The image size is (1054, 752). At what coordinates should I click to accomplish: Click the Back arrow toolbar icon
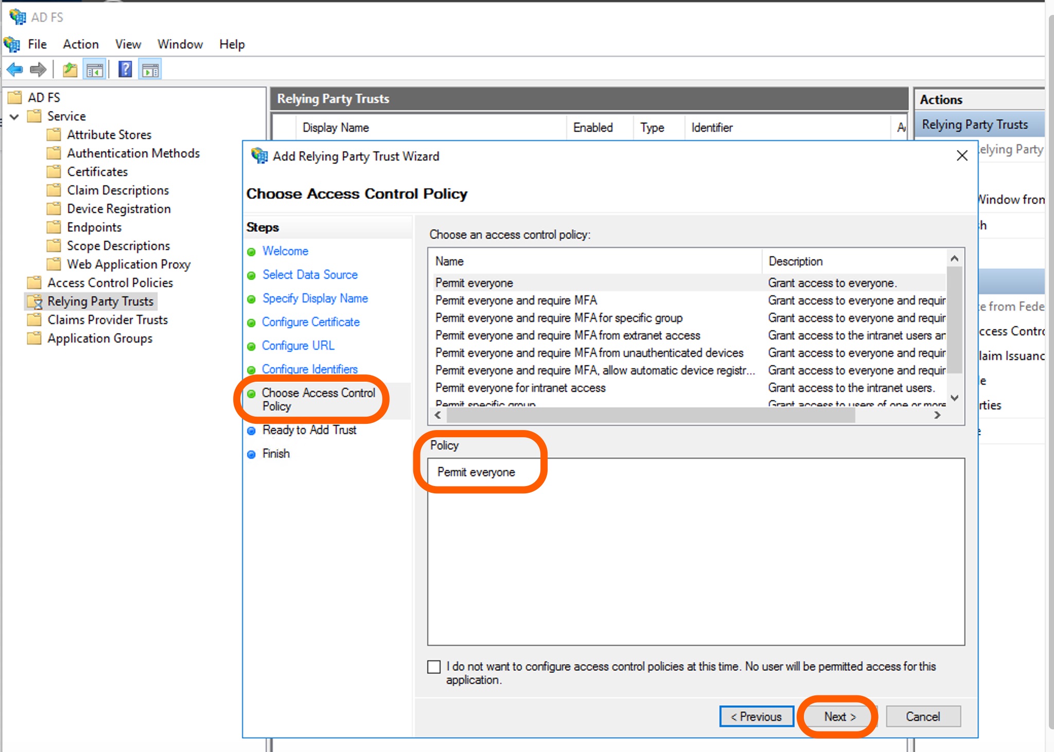coord(15,69)
